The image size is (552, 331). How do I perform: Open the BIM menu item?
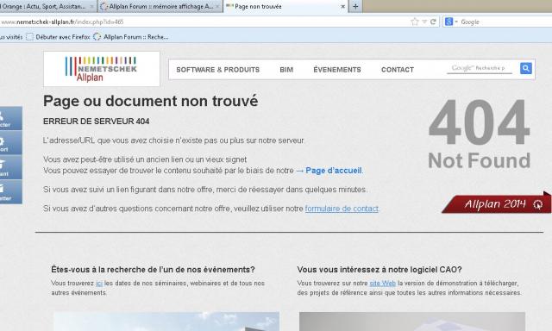tap(286, 70)
